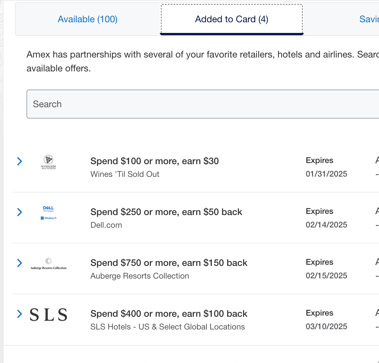Click 'SLS Hotels - US & Select Global Locations'
379x363 pixels.
168,327
